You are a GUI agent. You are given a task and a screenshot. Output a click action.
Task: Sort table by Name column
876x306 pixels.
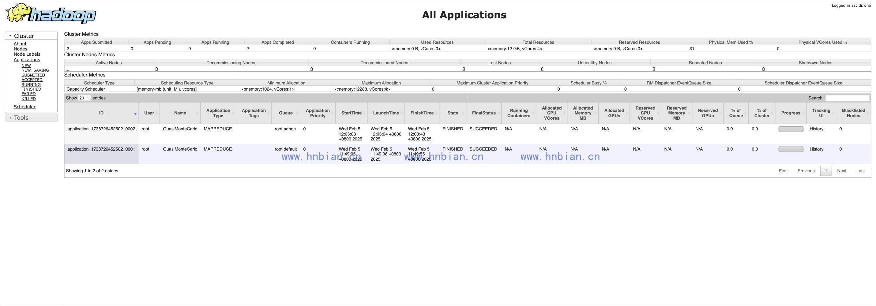tap(180, 113)
